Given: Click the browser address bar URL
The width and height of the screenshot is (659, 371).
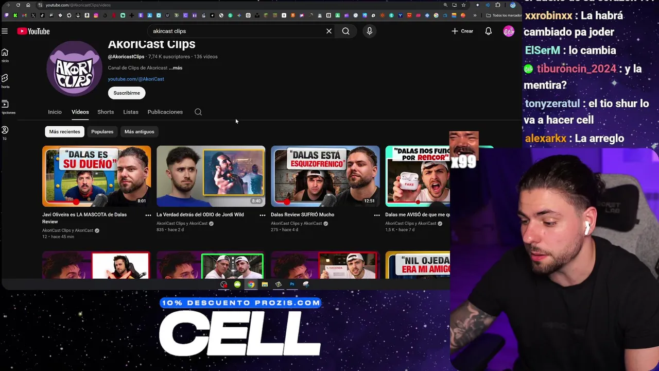Looking at the screenshot, I should tap(78, 5).
